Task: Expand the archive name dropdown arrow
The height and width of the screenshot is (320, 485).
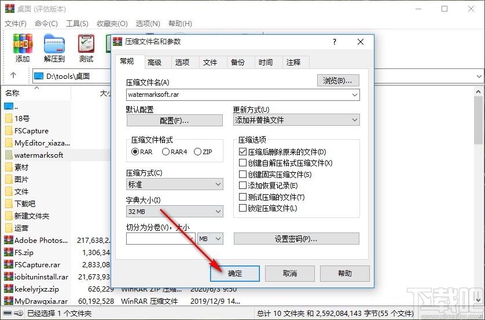Action: (355, 95)
